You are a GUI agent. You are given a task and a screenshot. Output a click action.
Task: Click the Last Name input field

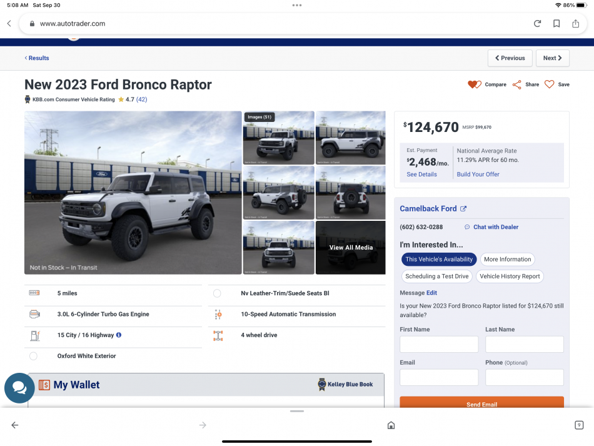525,345
